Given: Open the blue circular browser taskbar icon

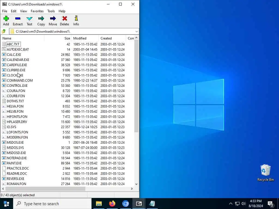Looking at the screenshot, I should click(x=125, y=204).
